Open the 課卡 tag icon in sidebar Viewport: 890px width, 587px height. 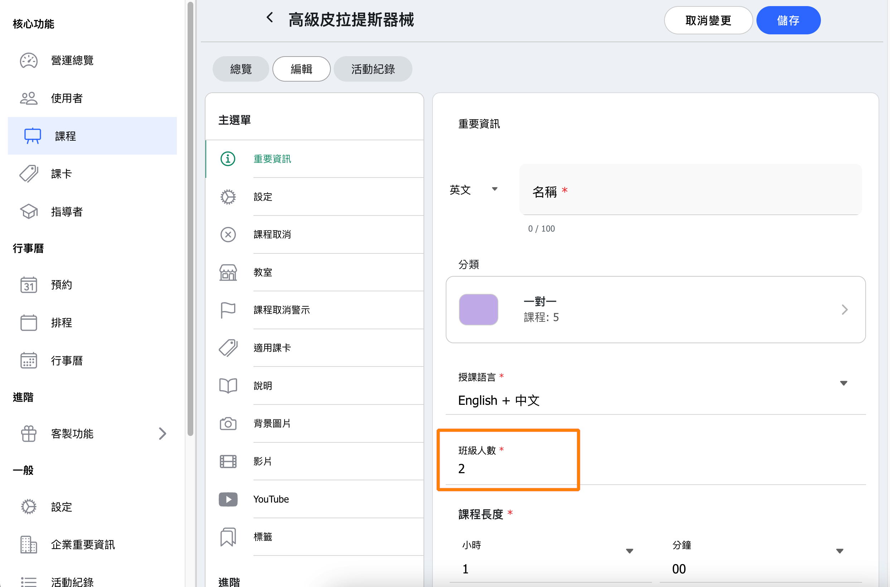coord(29,174)
